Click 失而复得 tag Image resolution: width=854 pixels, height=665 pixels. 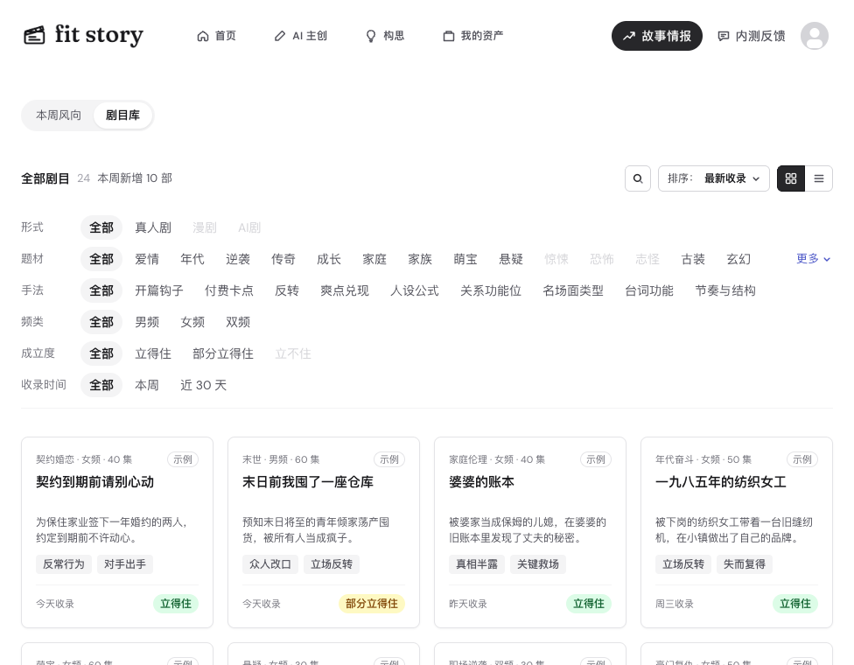pyautogui.click(x=744, y=564)
